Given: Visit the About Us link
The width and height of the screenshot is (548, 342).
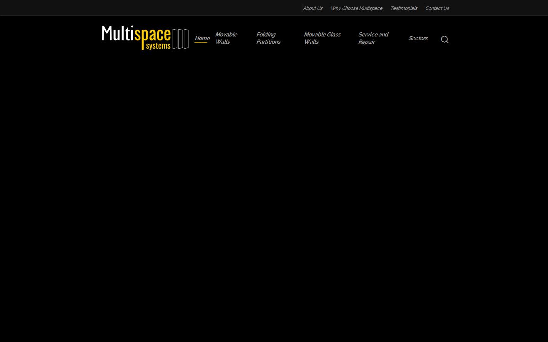Looking at the screenshot, I should pyautogui.click(x=312, y=8).
